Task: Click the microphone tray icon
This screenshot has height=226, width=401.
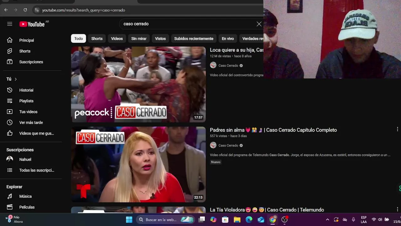Action: pyautogui.click(x=353, y=220)
